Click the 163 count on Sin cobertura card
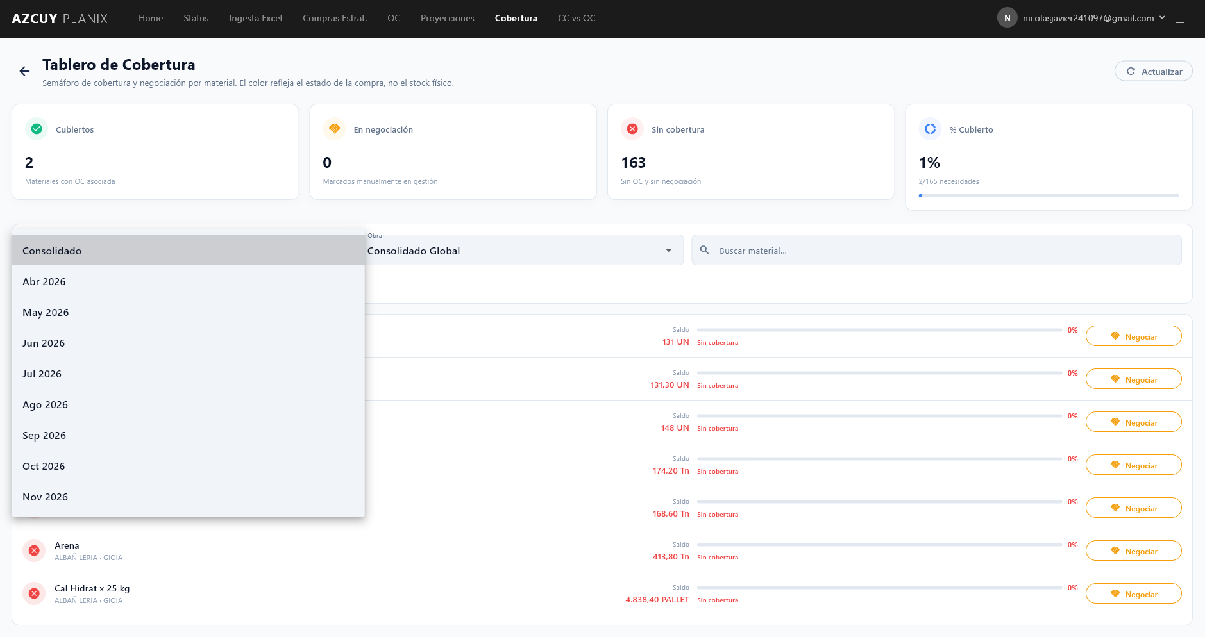The height and width of the screenshot is (637, 1205). click(633, 163)
